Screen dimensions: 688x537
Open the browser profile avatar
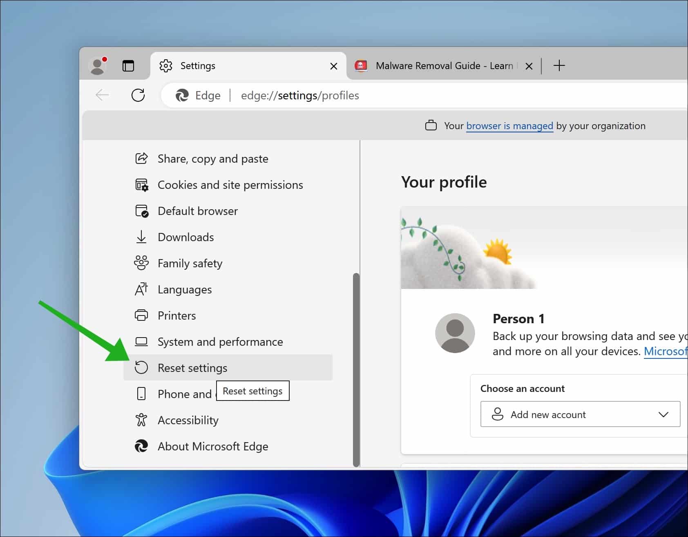(x=97, y=65)
